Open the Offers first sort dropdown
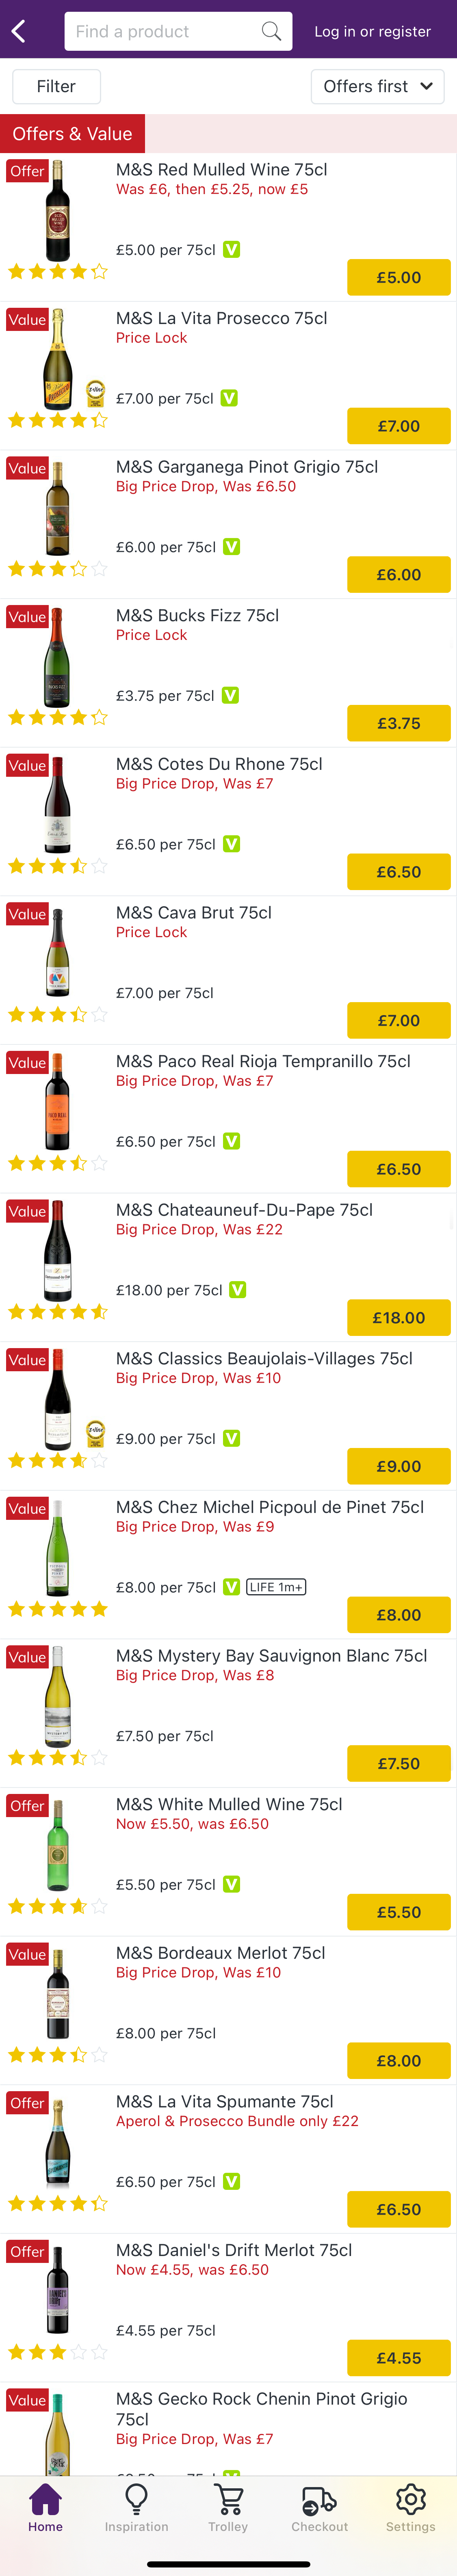The width and height of the screenshot is (457, 2576). [377, 87]
